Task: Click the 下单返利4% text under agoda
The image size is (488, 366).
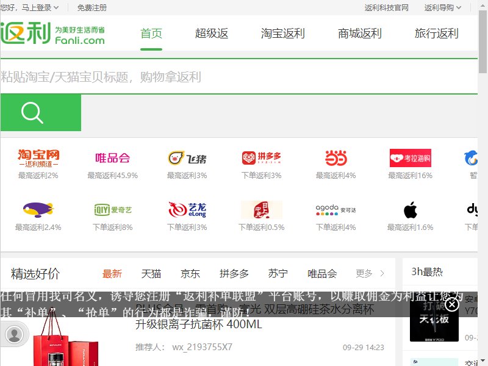Action: pos(336,227)
